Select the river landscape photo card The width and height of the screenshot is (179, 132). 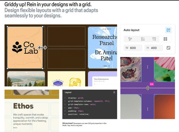click(26, 79)
